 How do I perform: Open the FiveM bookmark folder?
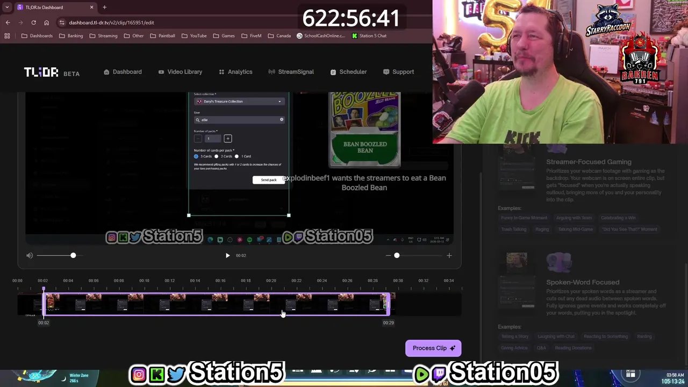pyautogui.click(x=251, y=36)
